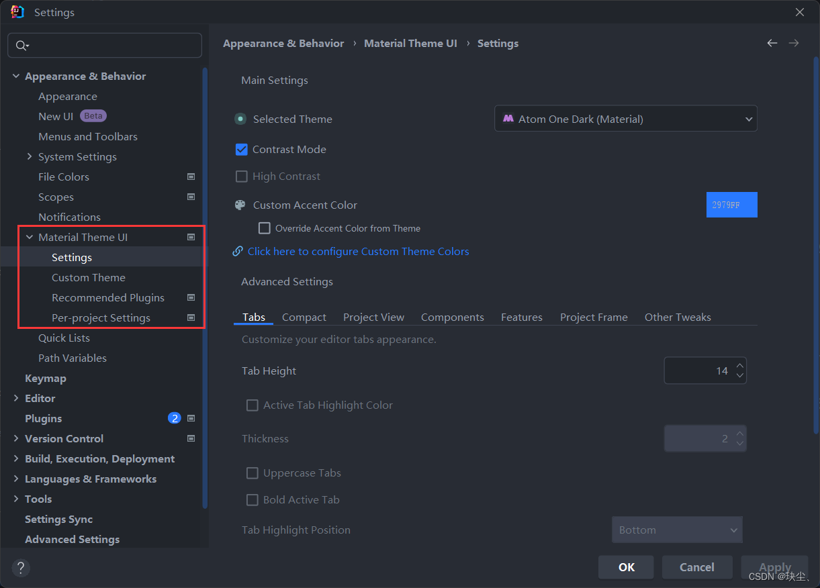Open the Quick Lists settings page

(x=64, y=338)
